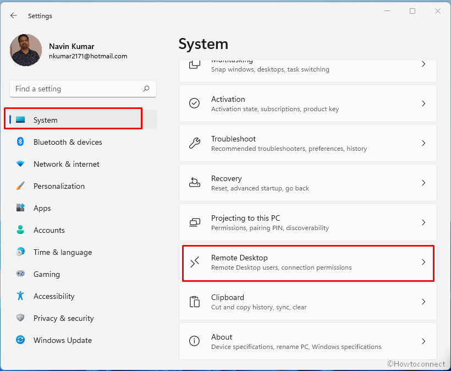Viewport: 451px width, 371px height.
Task: Click the Navin Kumar account name
Action: click(71, 46)
